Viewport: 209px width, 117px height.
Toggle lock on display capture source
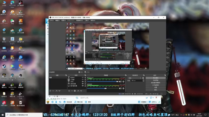coord(85,86)
